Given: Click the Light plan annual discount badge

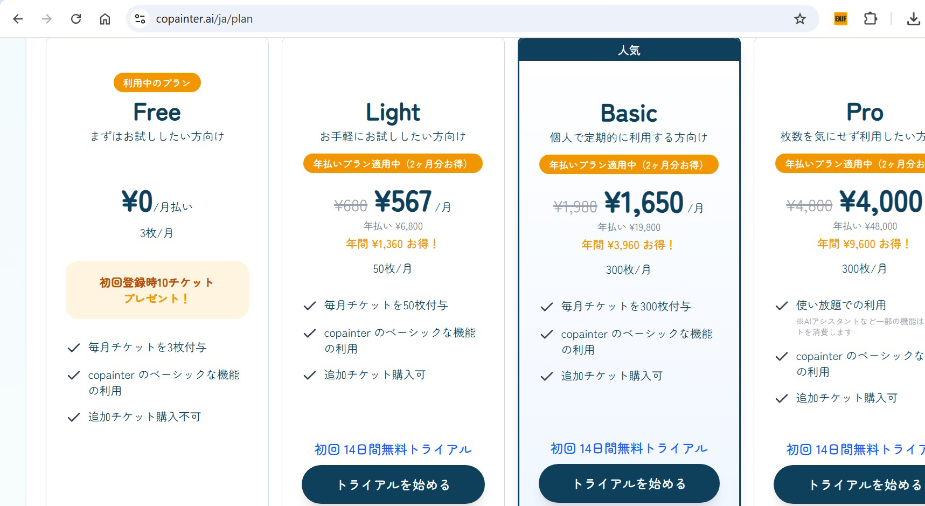Looking at the screenshot, I should [x=393, y=164].
